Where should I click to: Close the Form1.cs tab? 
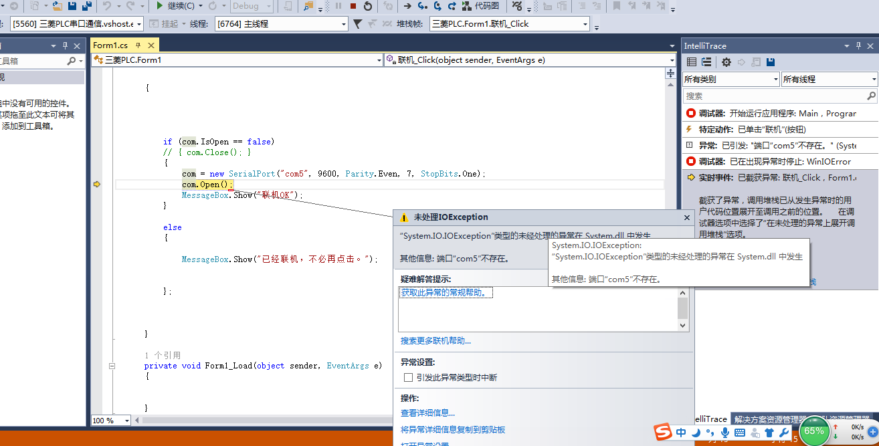[151, 45]
